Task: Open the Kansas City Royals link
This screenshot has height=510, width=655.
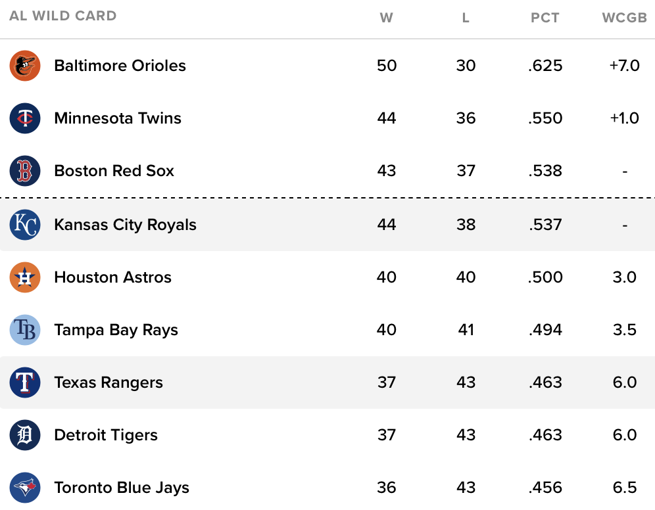Action: tap(125, 225)
